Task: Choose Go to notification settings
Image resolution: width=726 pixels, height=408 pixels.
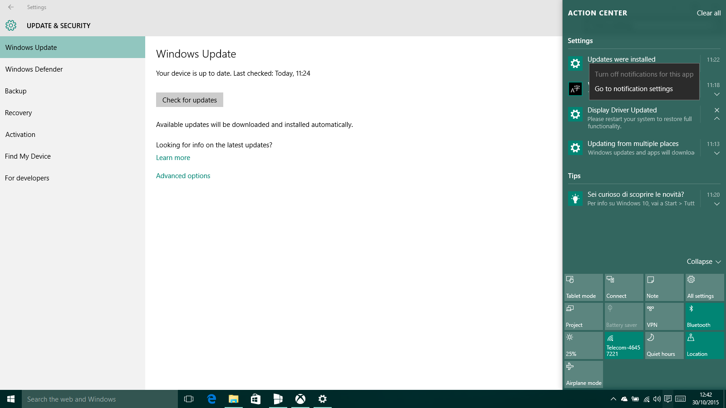Action: pyautogui.click(x=644, y=89)
